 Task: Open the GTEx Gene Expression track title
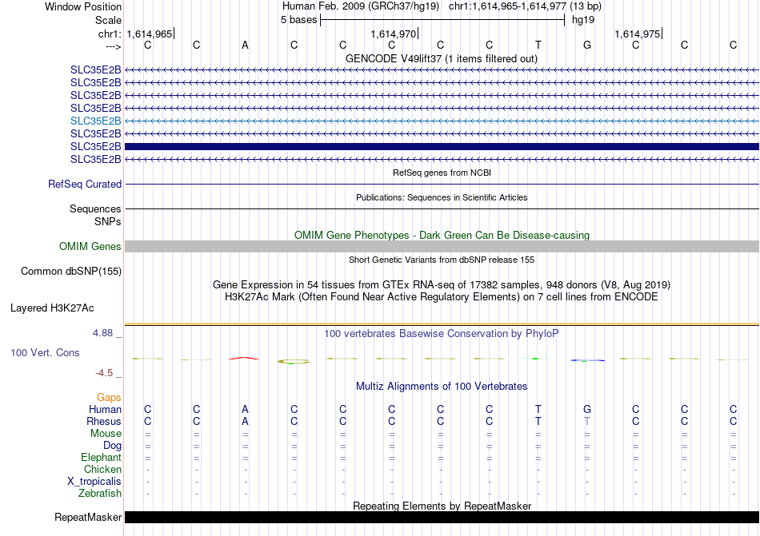click(x=442, y=284)
